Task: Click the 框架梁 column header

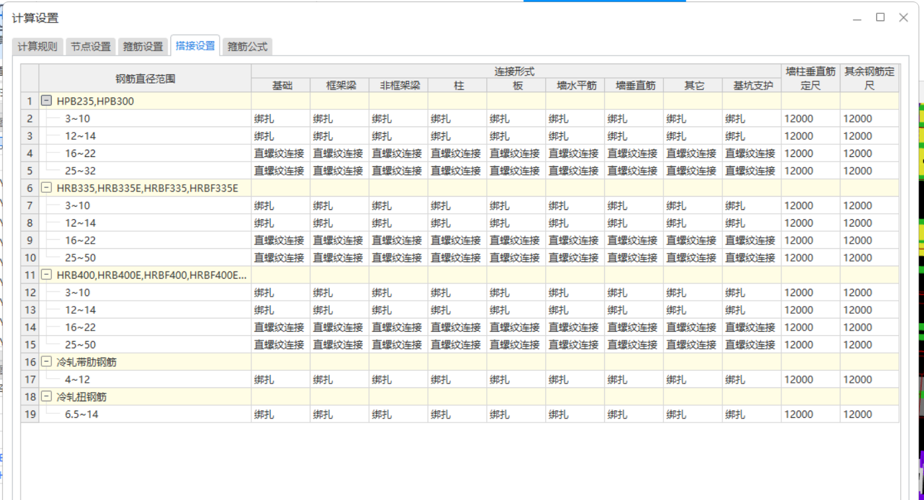Action: tap(340, 85)
